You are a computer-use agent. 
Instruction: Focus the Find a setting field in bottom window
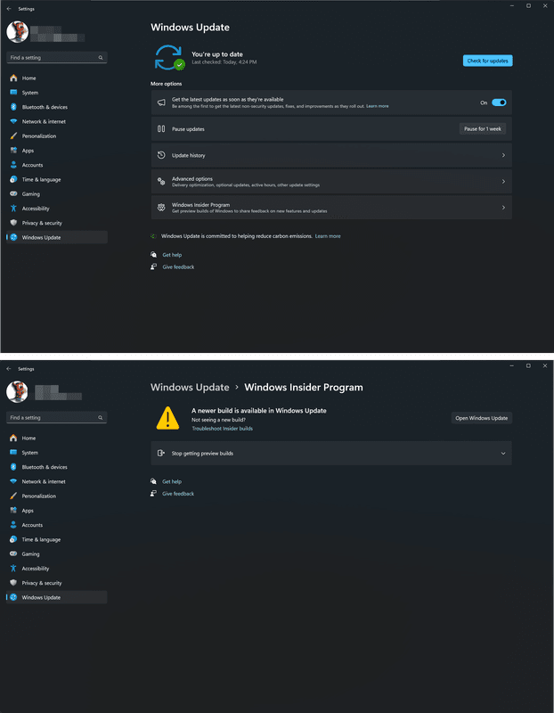[x=57, y=418]
